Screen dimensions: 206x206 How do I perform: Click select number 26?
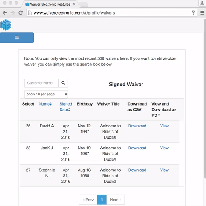[28, 126]
